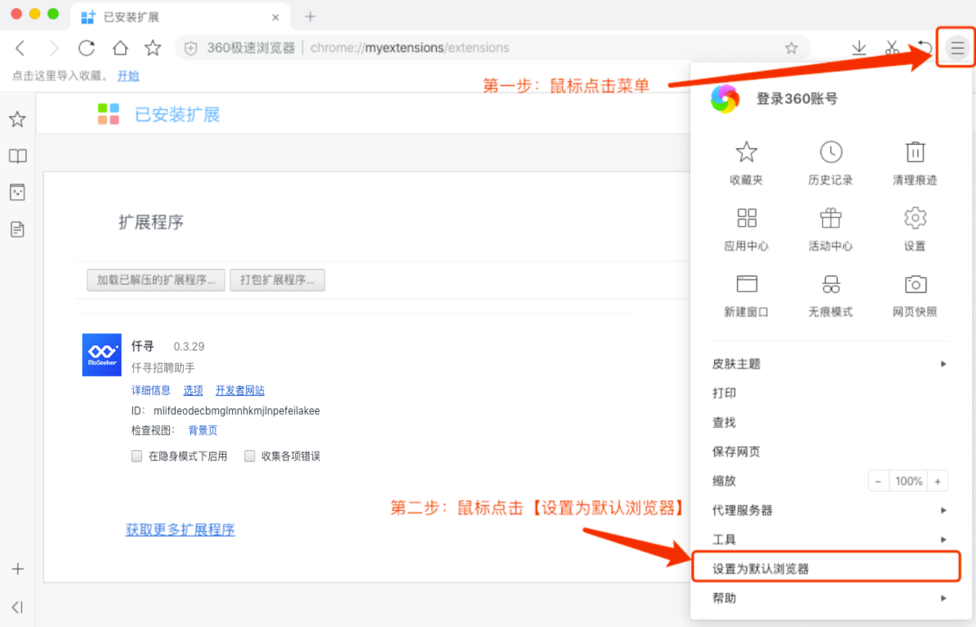Viewport: 976px width, 627px height.
Task: Click the undo closed tab icon
Action: pyautogui.click(x=925, y=48)
